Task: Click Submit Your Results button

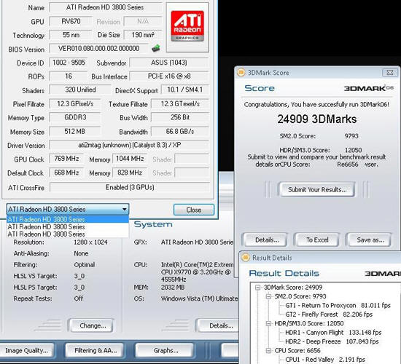Action: click(x=316, y=189)
